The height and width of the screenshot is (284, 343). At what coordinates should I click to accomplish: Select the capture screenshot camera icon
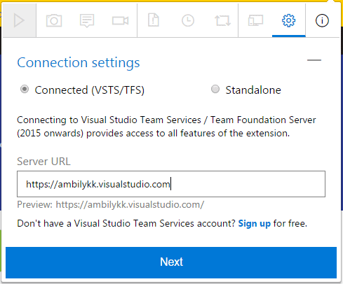tap(54, 20)
